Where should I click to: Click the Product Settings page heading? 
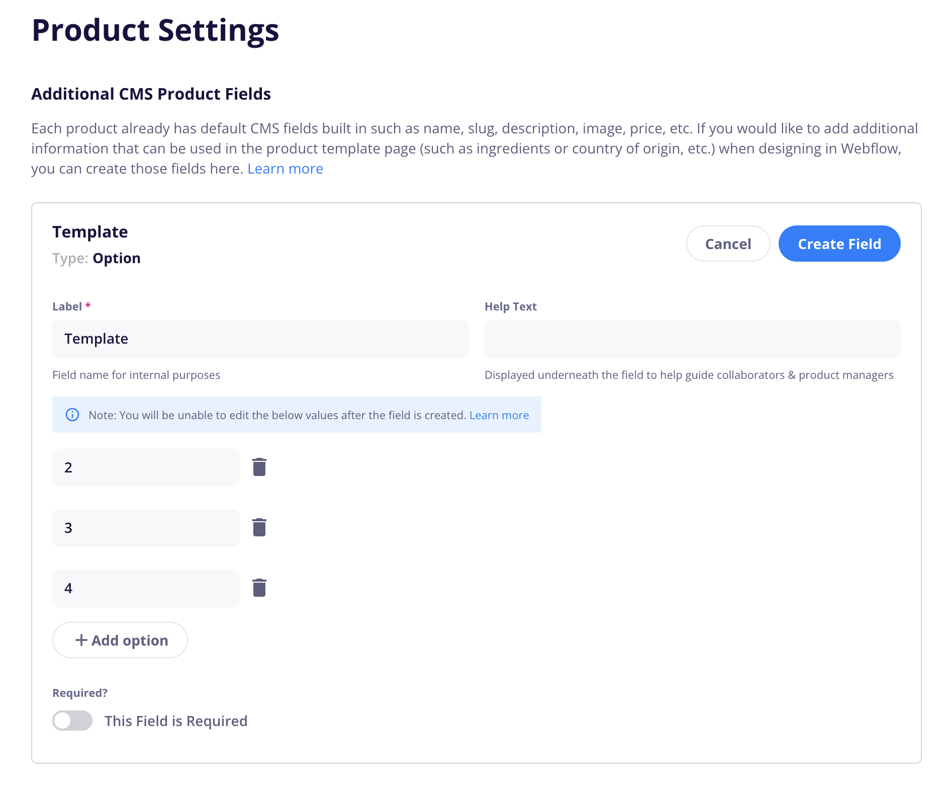pyautogui.click(x=155, y=31)
